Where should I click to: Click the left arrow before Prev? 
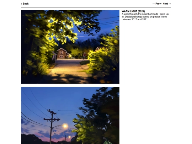[154, 4]
